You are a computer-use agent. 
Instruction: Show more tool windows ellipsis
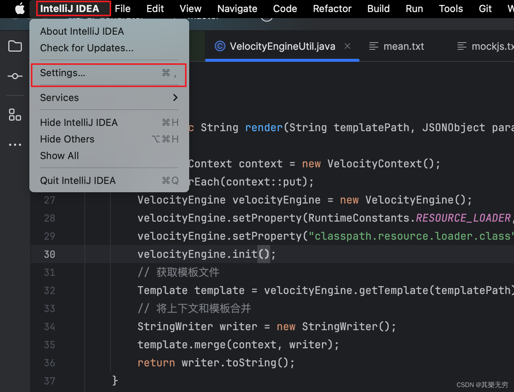coord(15,145)
